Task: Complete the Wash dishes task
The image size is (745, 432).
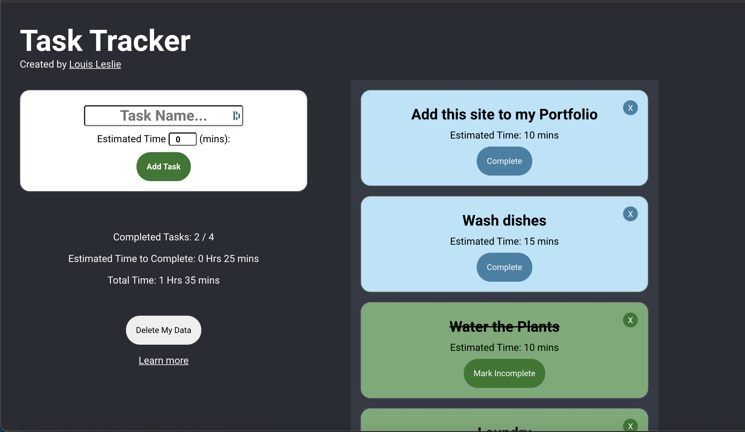Action: (504, 267)
